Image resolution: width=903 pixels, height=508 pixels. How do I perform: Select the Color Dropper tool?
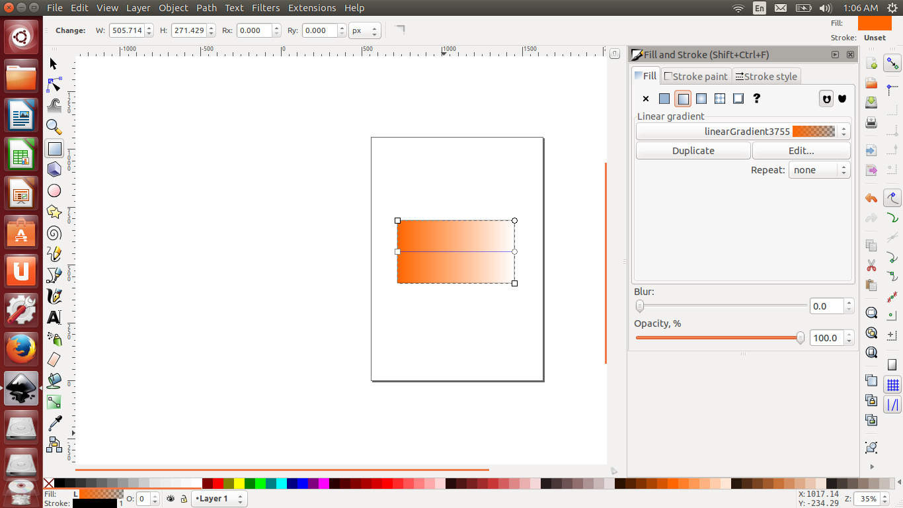54,423
